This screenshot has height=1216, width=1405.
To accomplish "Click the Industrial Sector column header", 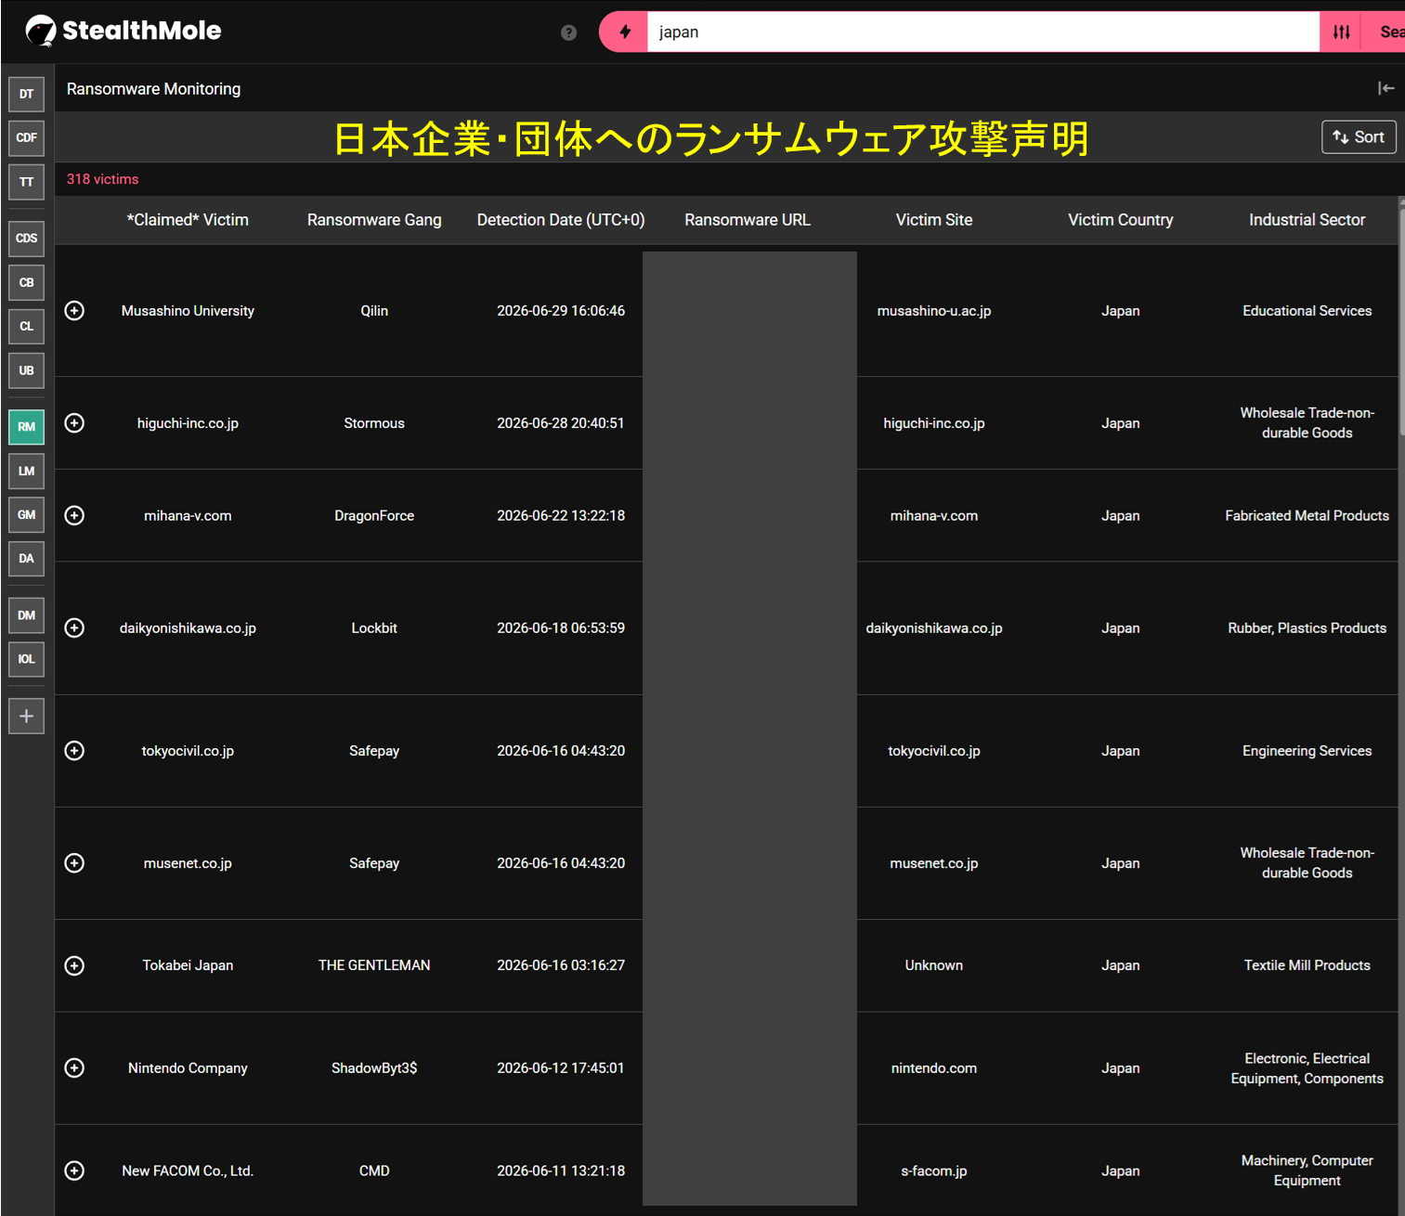I will (1307, 220).
